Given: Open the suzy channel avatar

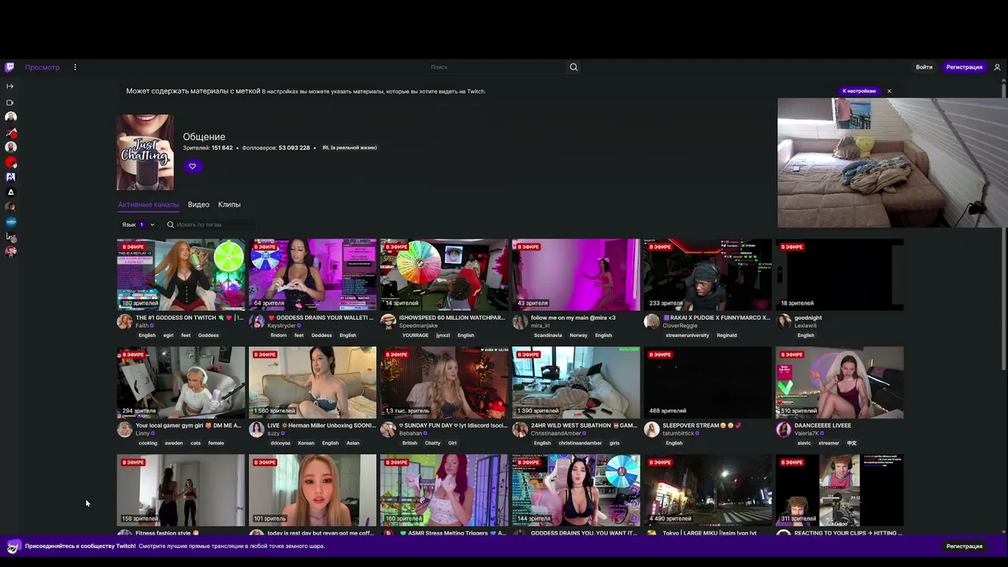Looking at the screenshot, I should click(256, 429).
